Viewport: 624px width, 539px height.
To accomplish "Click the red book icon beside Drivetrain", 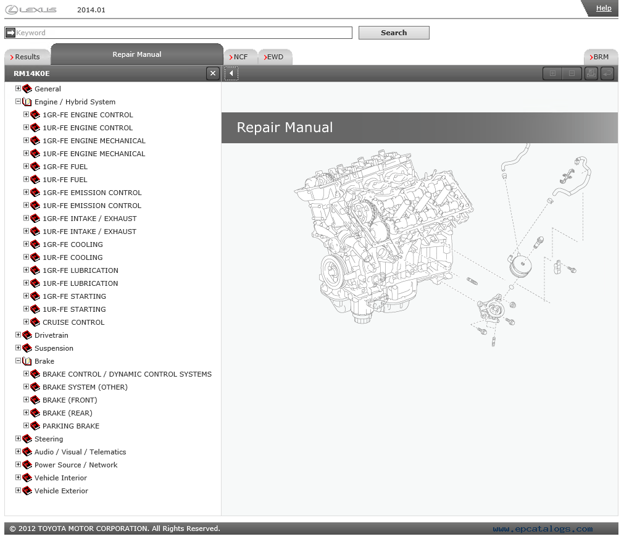I will [x=27, y=335].
